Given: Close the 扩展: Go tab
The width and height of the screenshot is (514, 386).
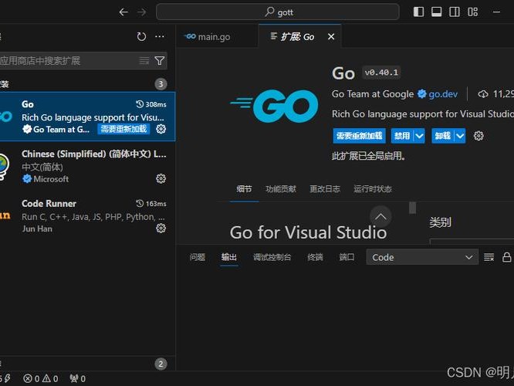Looking at the screenshot, I should [331, 36].
